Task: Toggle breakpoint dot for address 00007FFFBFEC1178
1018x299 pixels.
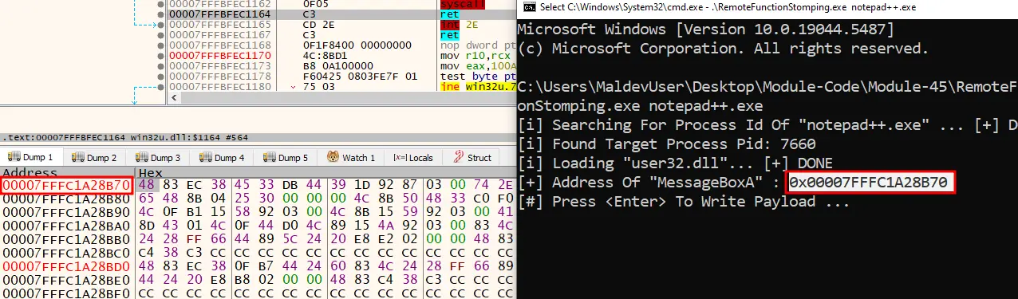Action: coord(161,77)
